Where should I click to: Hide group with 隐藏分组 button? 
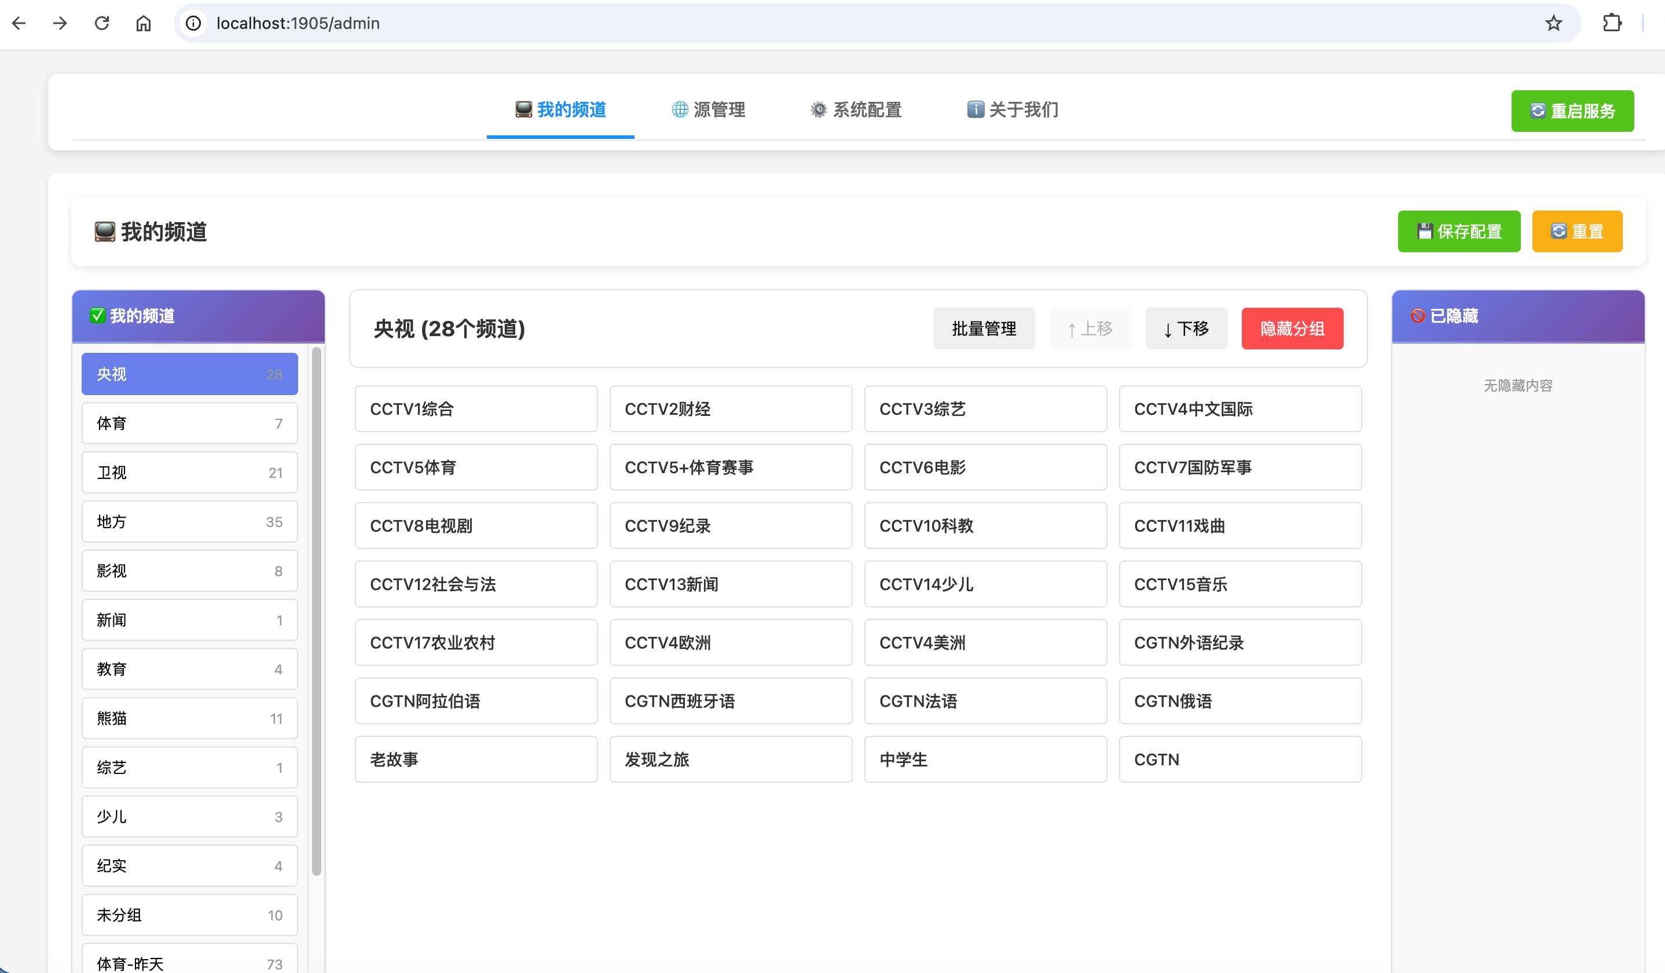[x=1292, y=329]
